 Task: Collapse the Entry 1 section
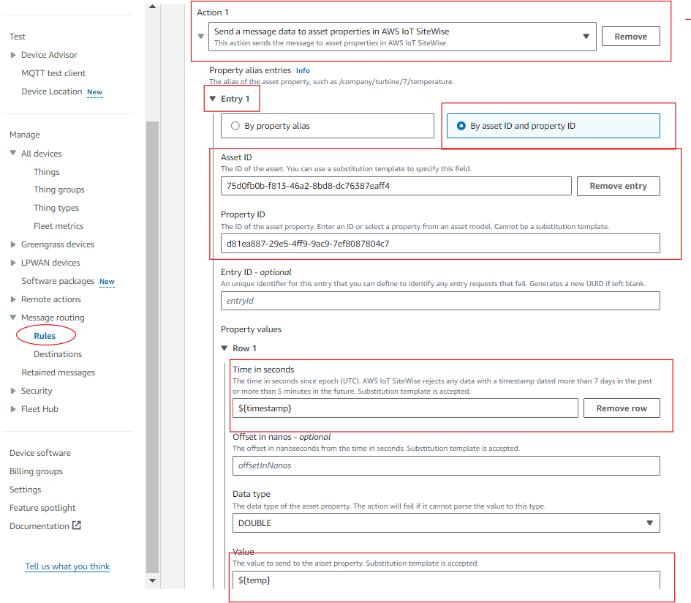(x=213, y=99)
